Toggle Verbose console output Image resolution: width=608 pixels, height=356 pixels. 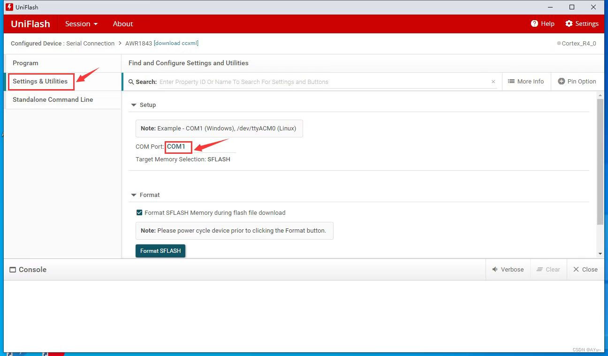tap(508, 270)
